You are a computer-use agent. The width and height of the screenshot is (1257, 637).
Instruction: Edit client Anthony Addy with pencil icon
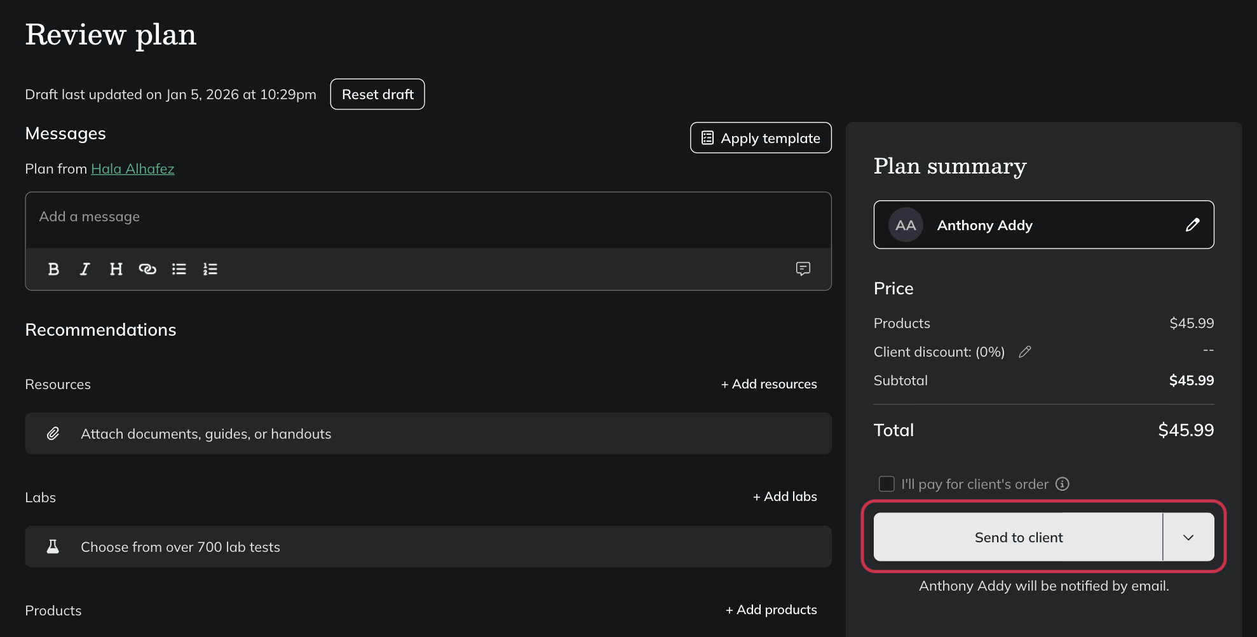[1192, 225]
